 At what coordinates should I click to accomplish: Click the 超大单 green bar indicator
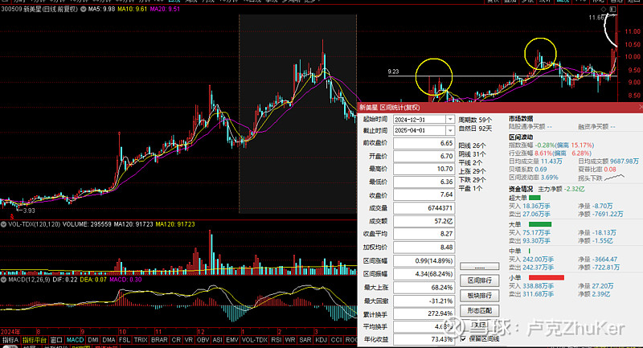coord(534,198)
